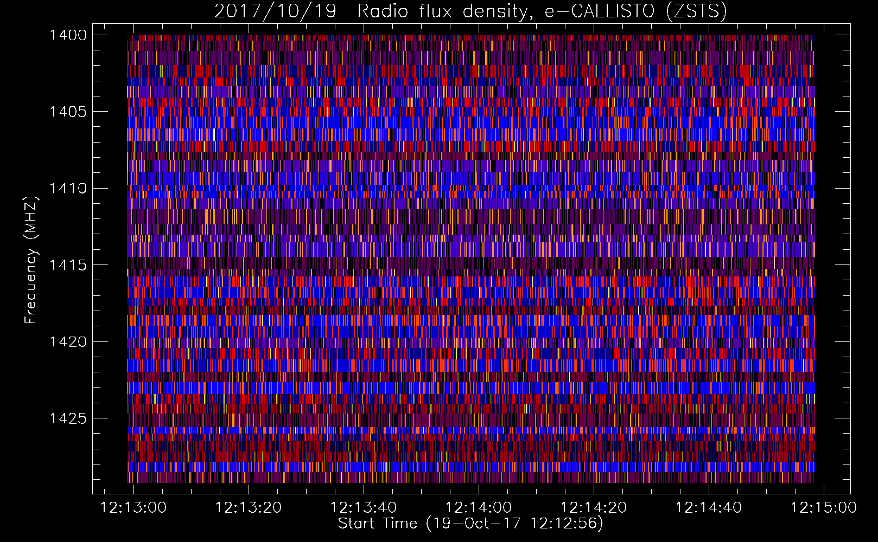This screenshot has width=878, height=542.
Task: Select the 1410 frequency tick label
Action: (x=68, y=189)
